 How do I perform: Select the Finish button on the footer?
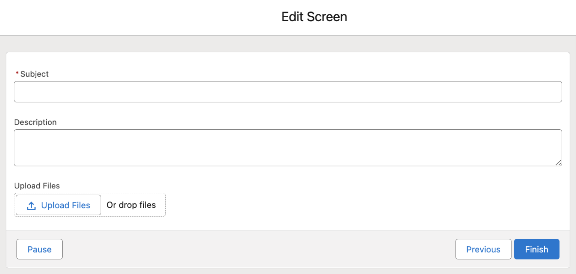(x=536, y=249)
